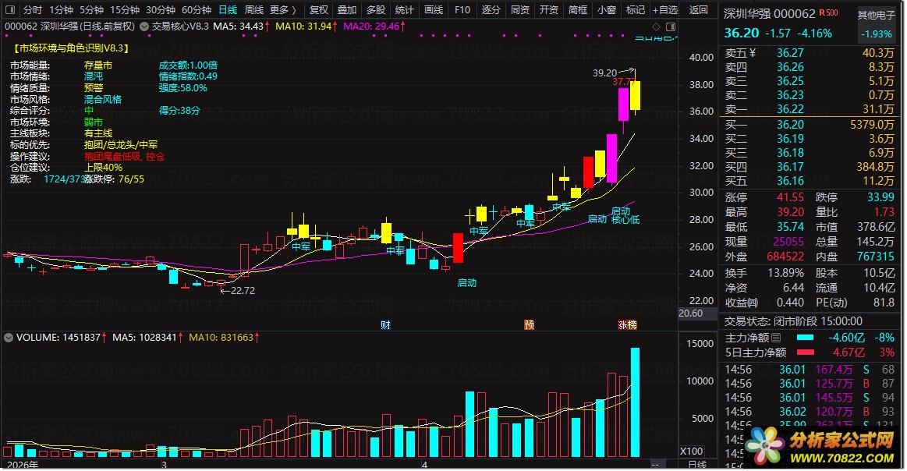Select the 14:56 trade of 167.4万
This screenshot has width=907, height=471.
point(810,369)
